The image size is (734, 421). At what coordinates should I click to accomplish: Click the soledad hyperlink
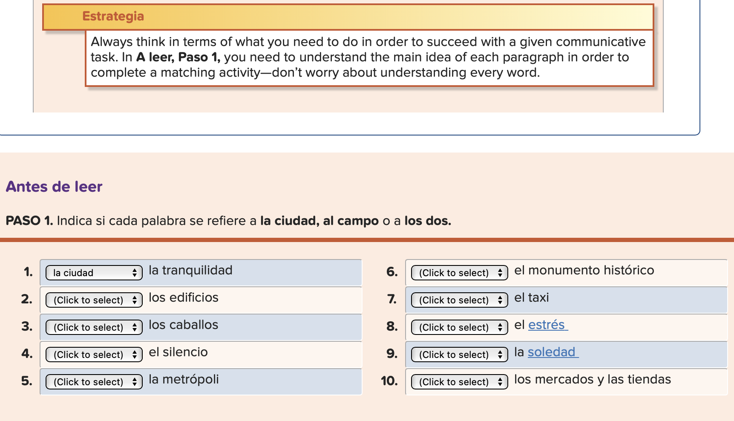click(552, 352)
